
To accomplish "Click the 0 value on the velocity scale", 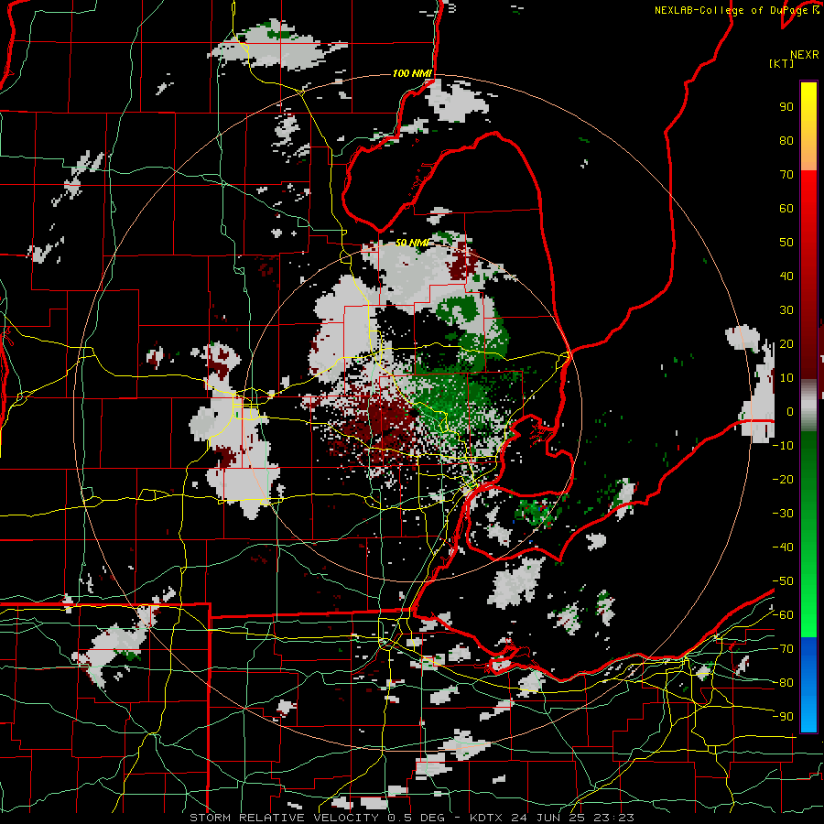I will click(x=790, y=411).
